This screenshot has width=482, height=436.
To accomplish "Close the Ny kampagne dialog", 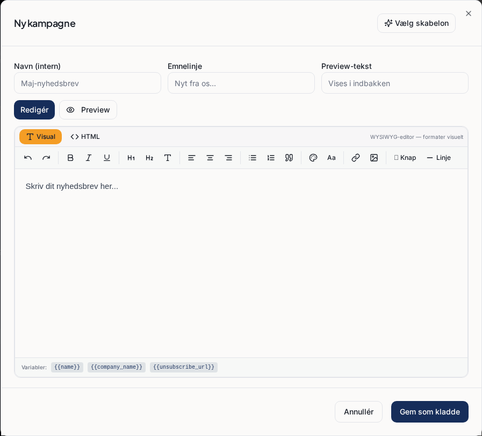I will tap(469, 13).
